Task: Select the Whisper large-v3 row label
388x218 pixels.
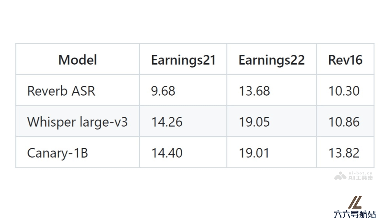Action: coord(78,122)
